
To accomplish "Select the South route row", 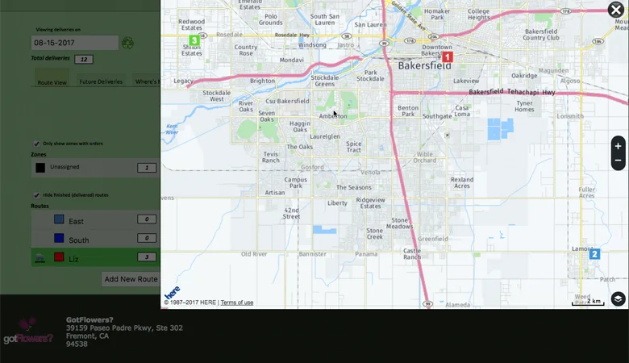I will point(95,239).
